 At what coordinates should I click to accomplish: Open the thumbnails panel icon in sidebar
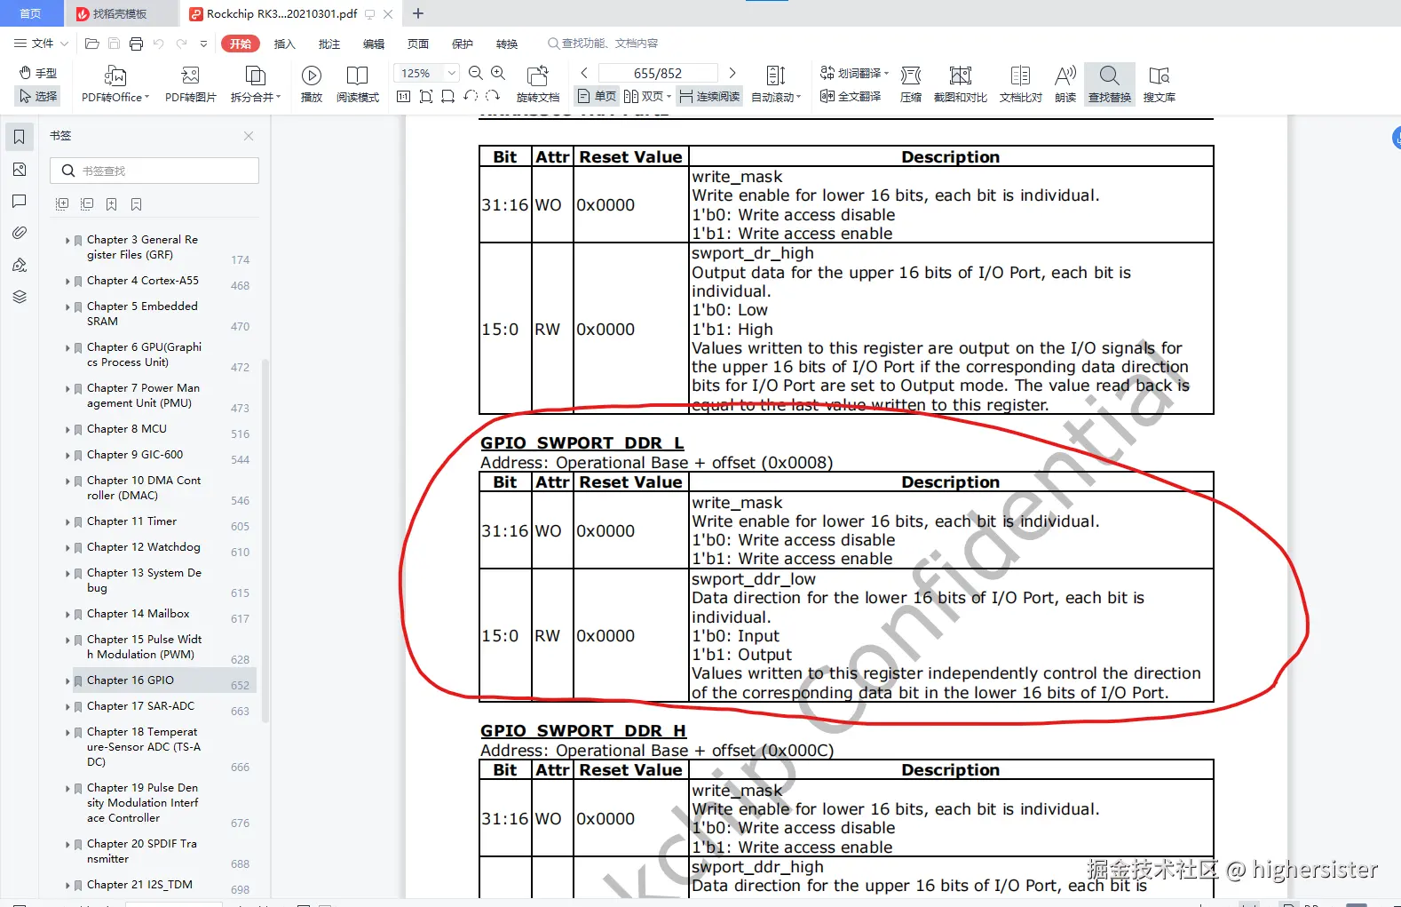[x=20, y=169]
